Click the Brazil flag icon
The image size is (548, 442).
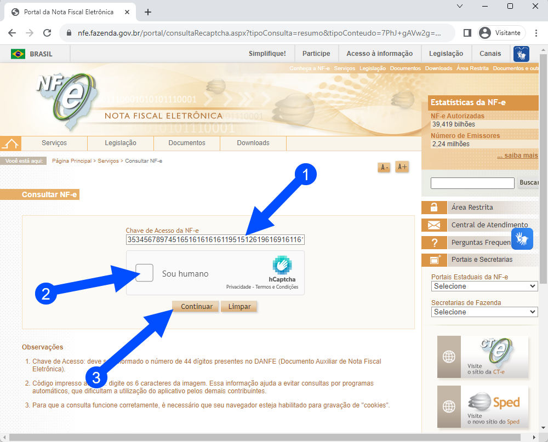18,54
